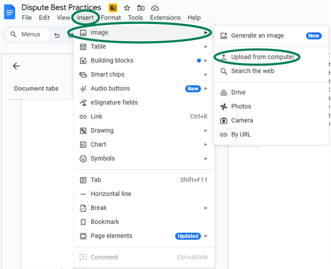Insert a Horizontal line
331x269 pixels.
point(111,194)
